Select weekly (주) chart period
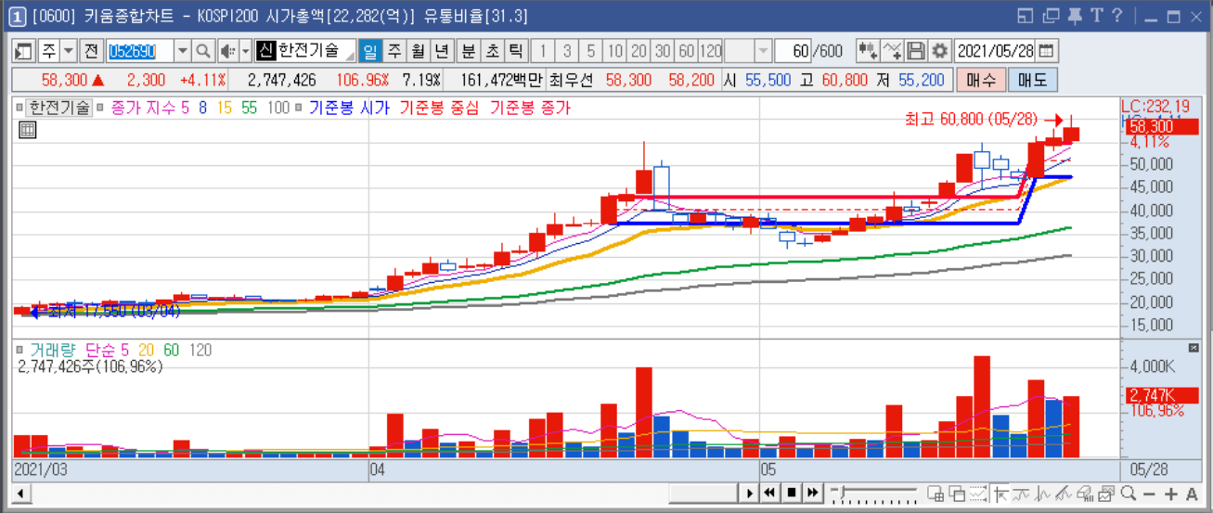 coord(394,50)
